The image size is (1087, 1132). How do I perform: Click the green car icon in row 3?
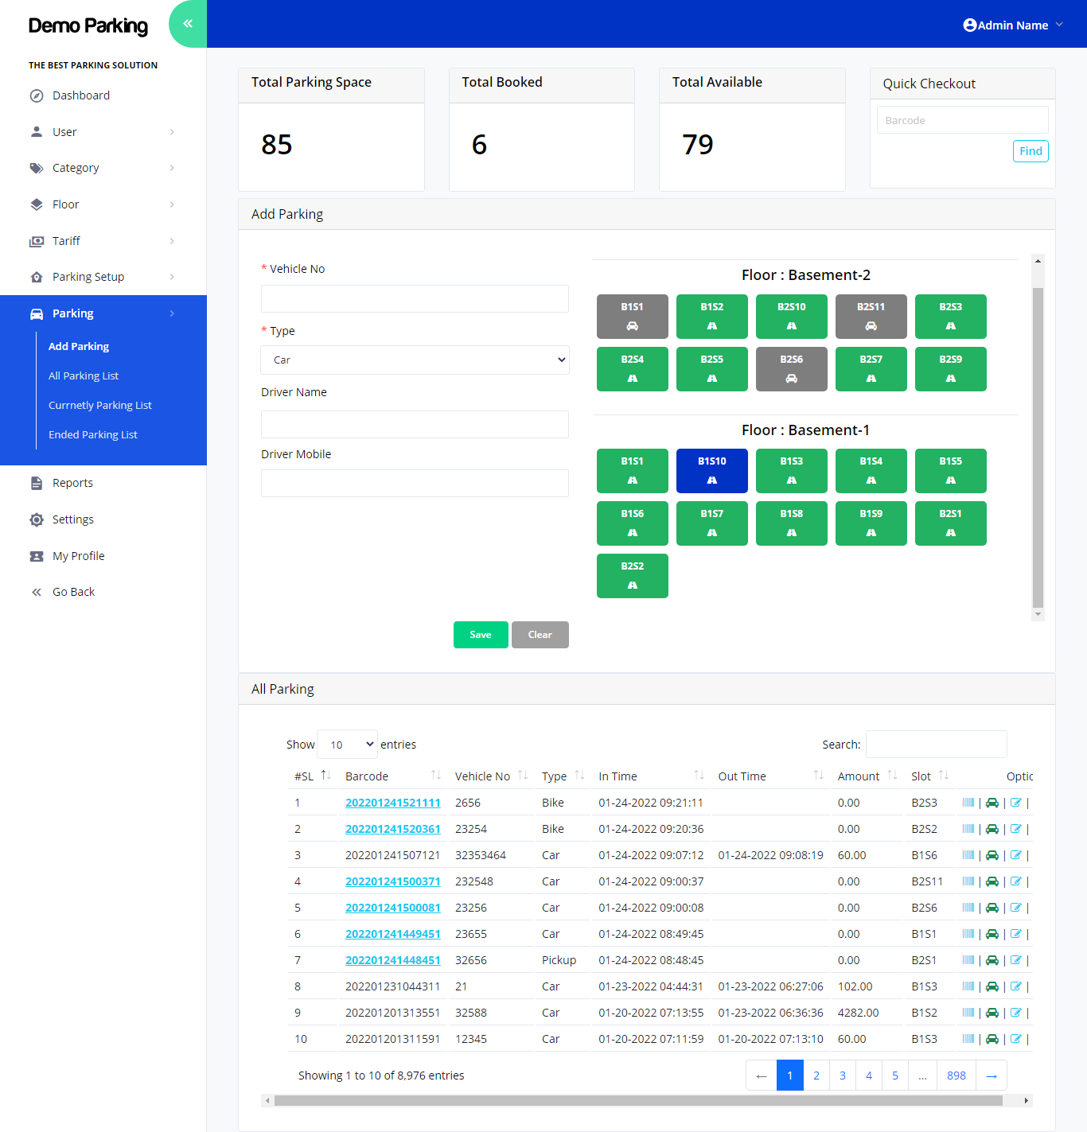pyautogui.click(x=992, y=855)
